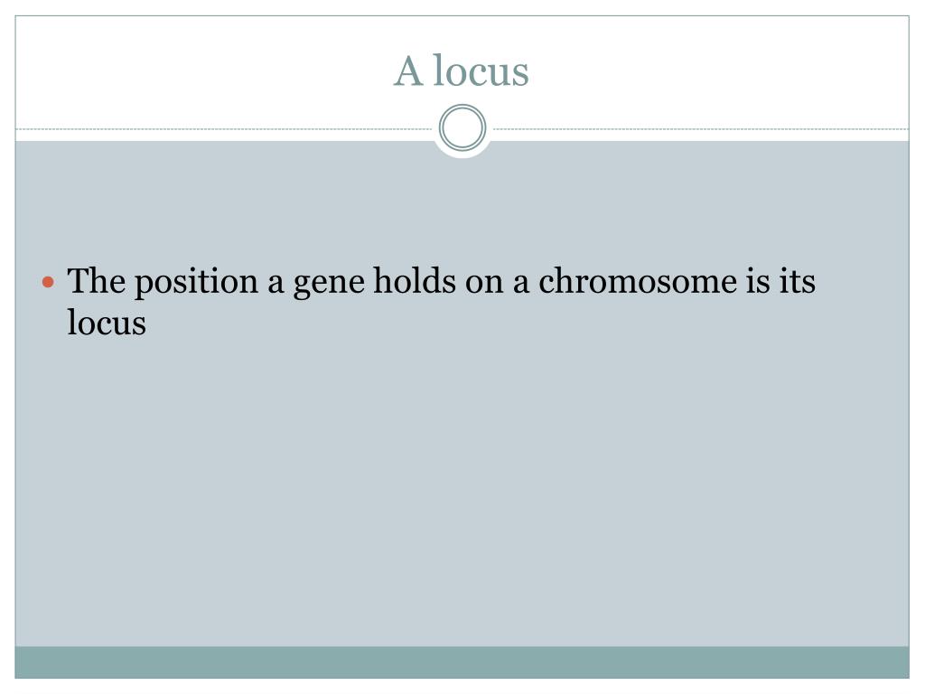Click the dashed divider line left of circle
Image resolution: width=925 pixels, height=694 pixels.
tap(224, 128)
